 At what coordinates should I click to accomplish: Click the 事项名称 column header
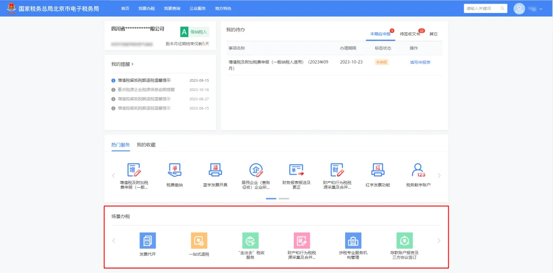237,48
